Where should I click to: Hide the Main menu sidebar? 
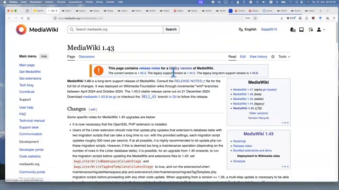coord(44,56)
